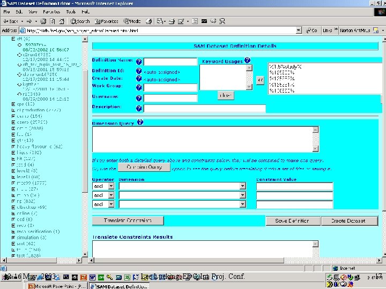Click the Definition Name input field
The height and width of the screenshot is (289, 386).
coord(170,62)
